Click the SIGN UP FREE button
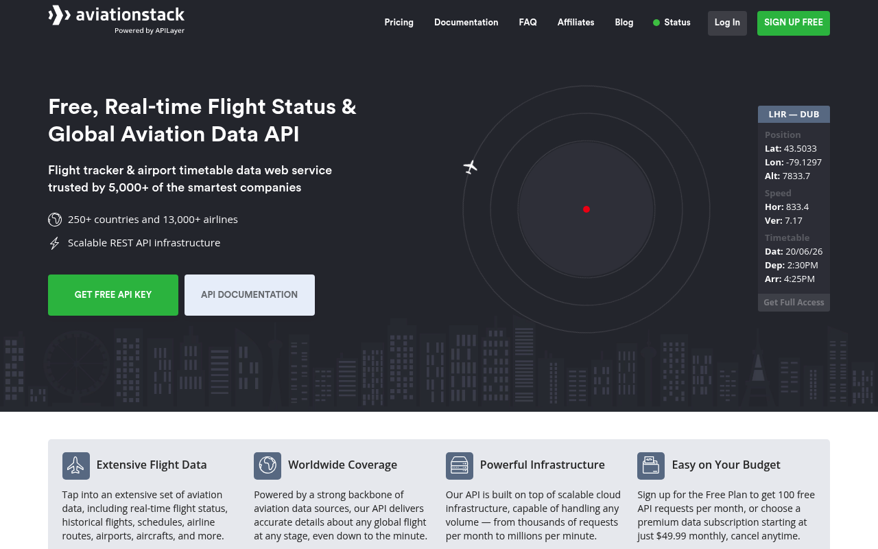This screenshot has width=878, height=549. click(x=794, y=23)
